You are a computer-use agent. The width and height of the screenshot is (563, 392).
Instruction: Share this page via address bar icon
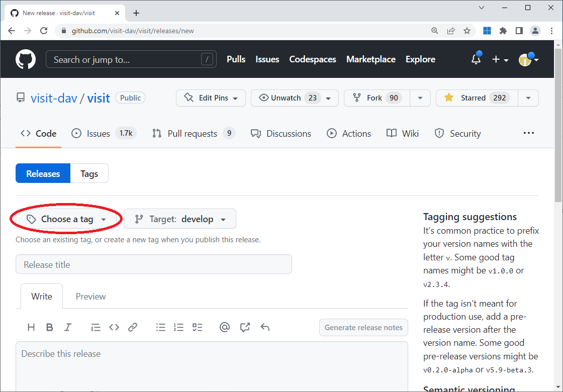coord(451,31)
